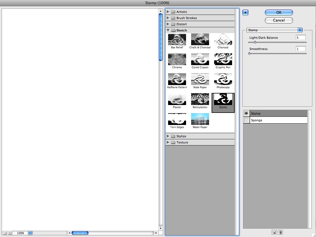Open the Stamp filter dropdown menu
316x237 pixels.
pyautogui.click(x=274, y=30)
